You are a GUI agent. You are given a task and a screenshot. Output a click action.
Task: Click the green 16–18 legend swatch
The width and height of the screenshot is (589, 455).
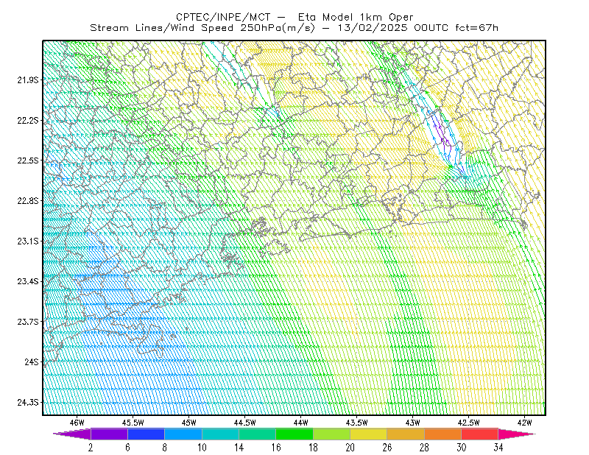294,434
